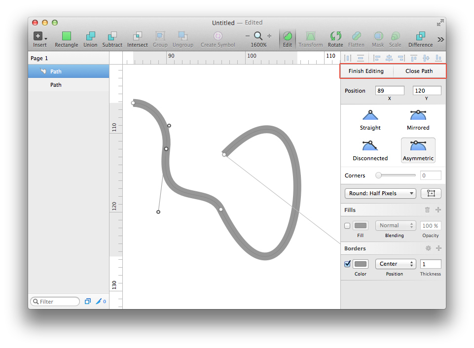Click the zoom magnifier icon
Viewport: 474px width, 348px height.
click(x=258, y=35)
